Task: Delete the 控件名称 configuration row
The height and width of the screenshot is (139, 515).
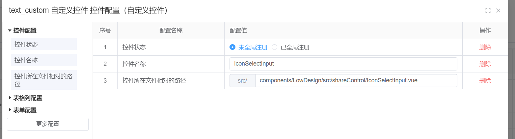Action: pyautogui.click(x=485, y=64)
